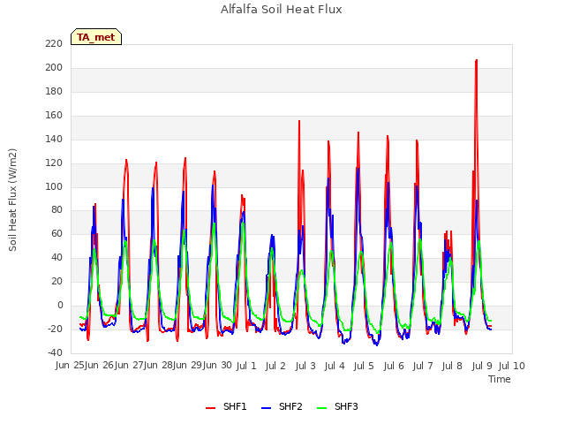The width and height of the screenshot is (565, 424).
Task: Click the 200 y-axis tick label
Action: 54,68
